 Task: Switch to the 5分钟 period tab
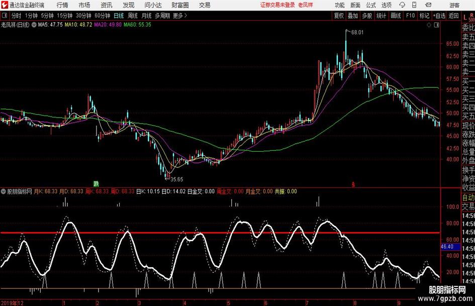pos(47,16)
